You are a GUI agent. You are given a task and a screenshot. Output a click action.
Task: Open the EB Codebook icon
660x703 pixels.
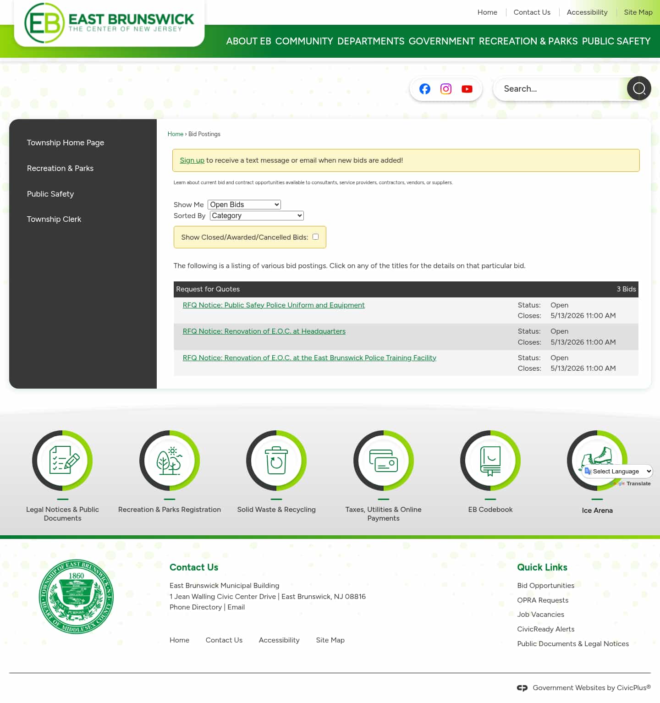pos(490,461)
